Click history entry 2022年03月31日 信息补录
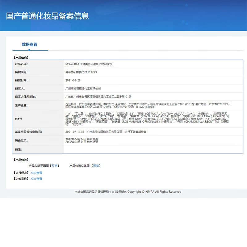The width and height of the screenshot is (247, 247). [x=82, y=142]
